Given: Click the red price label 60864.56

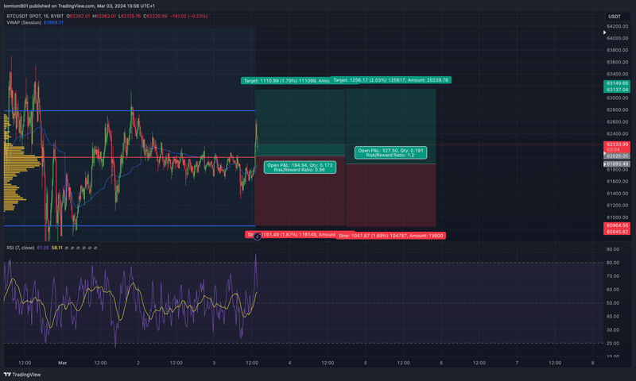Looking at the screenshot, I should tap(617, 225).
